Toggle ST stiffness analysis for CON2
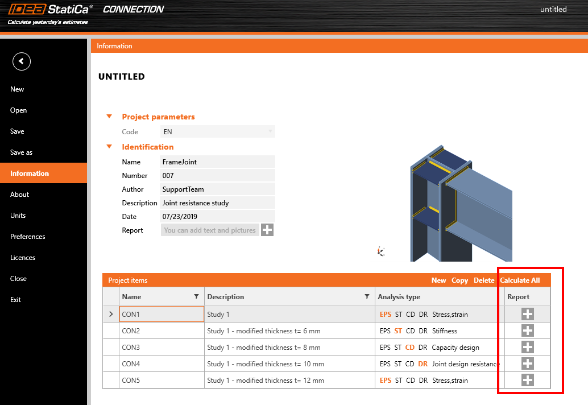 (x=399, y=330)
